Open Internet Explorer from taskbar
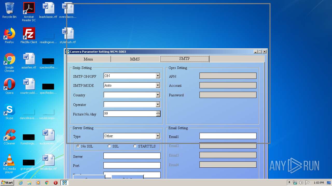 tap(21, 183)
